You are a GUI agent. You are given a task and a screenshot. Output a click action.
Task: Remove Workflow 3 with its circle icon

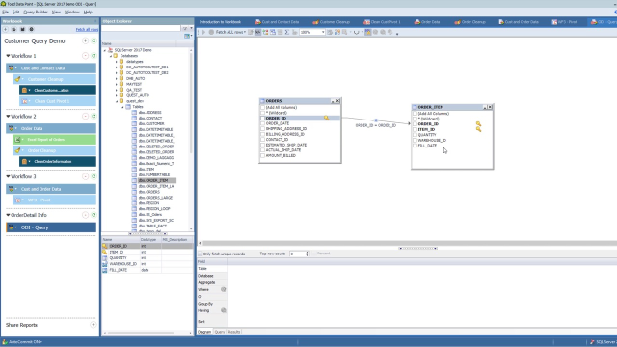tap(86, 176)
